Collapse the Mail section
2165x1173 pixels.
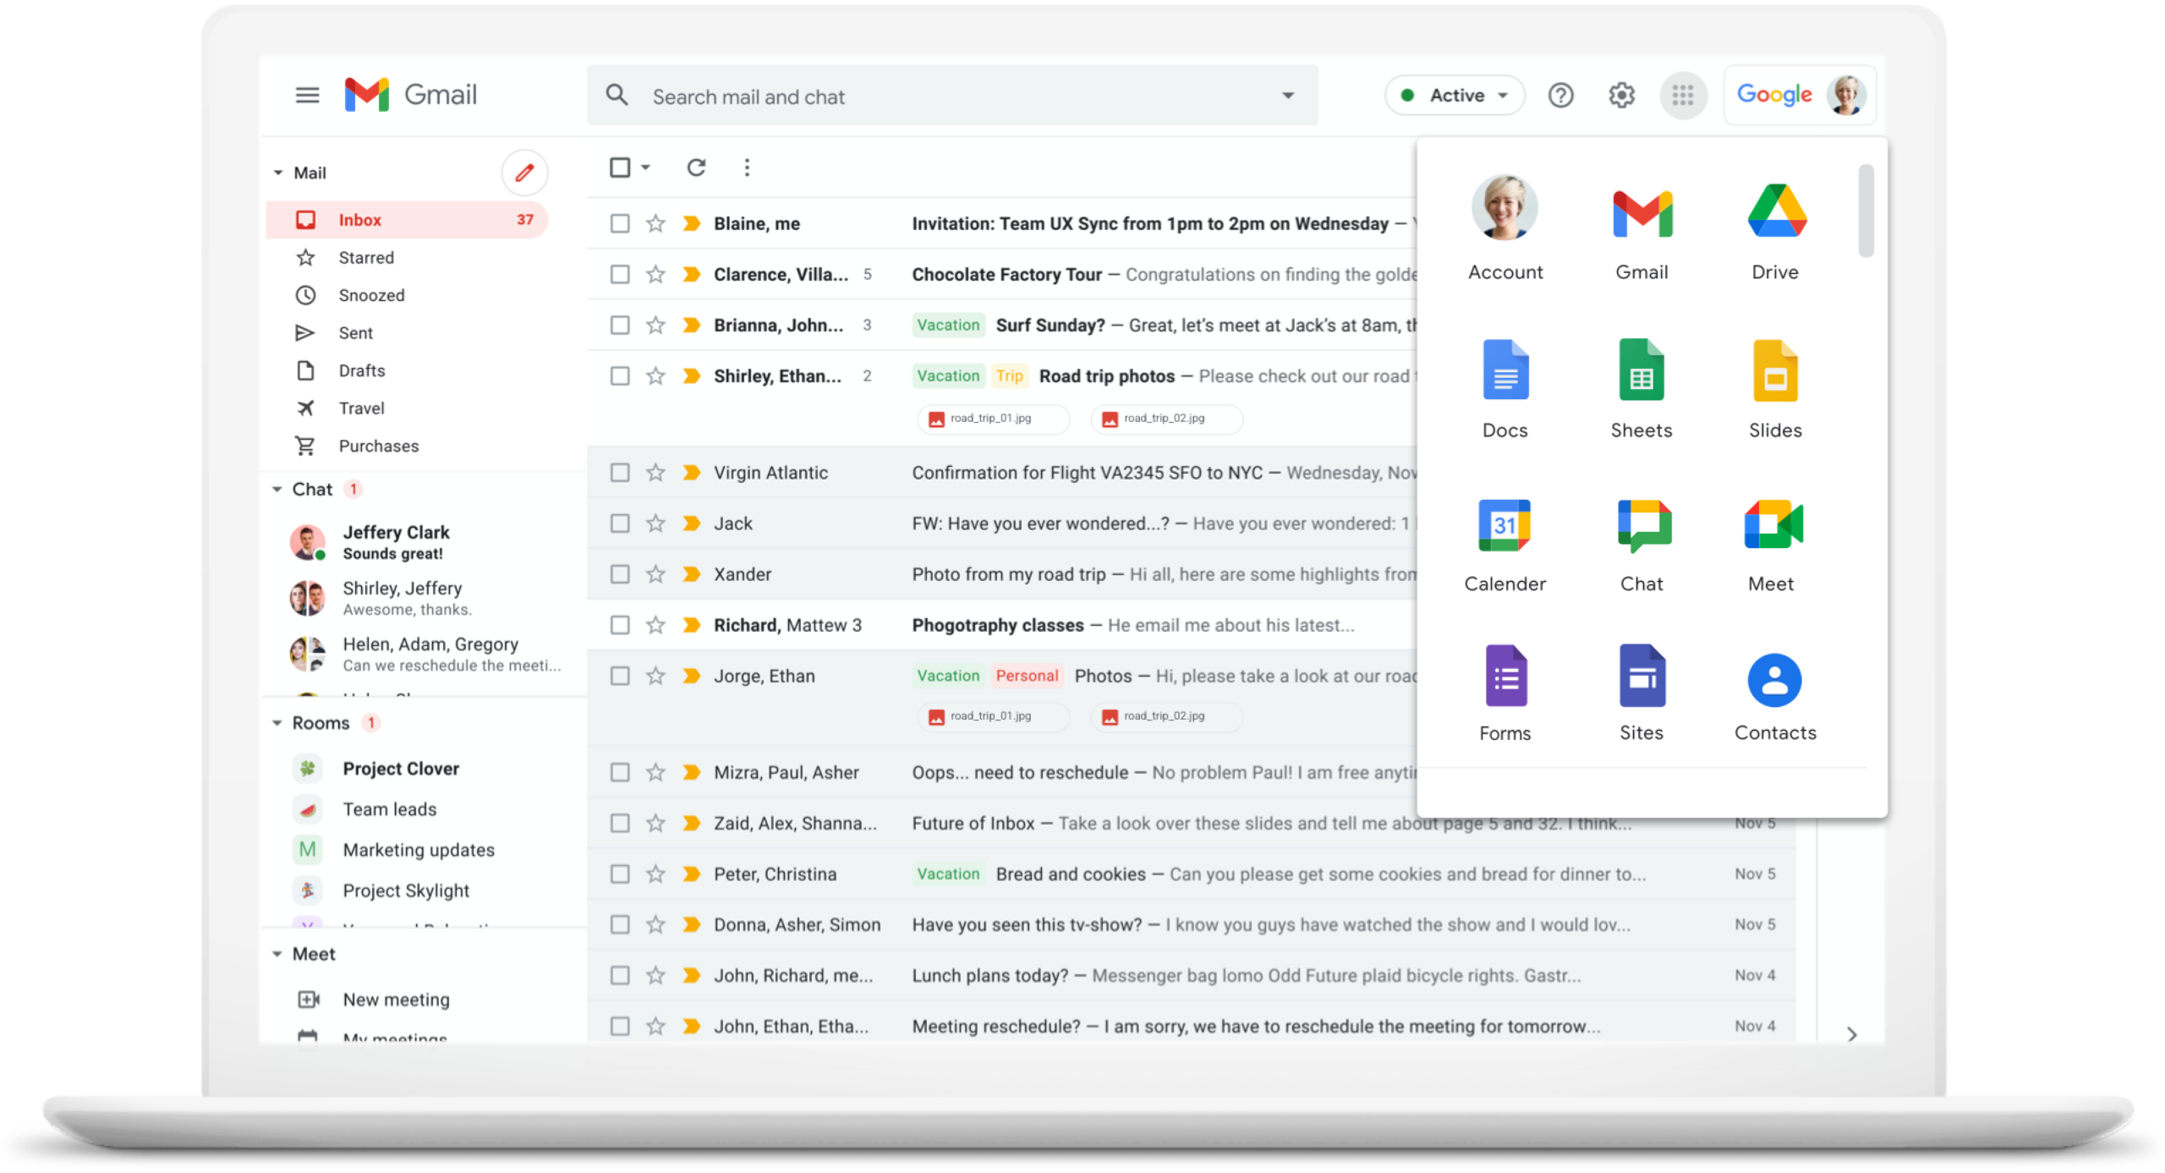click(x=277, y=173)
